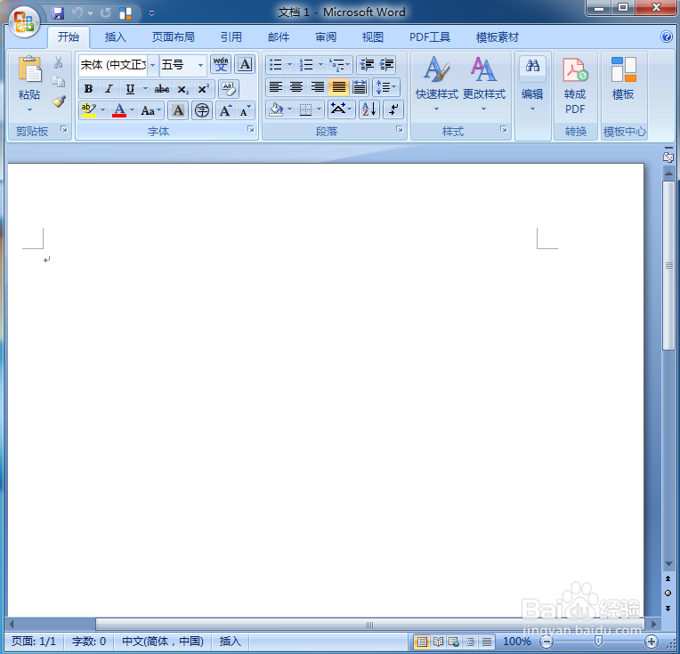Click 插入 mode in status bar
Image resolution: width=680 pixels, height=654 pixels.
point(230,642)
